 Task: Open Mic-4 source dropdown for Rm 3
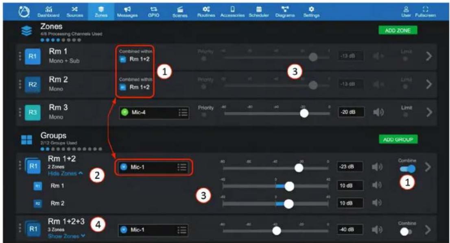[x=154, y=113]
